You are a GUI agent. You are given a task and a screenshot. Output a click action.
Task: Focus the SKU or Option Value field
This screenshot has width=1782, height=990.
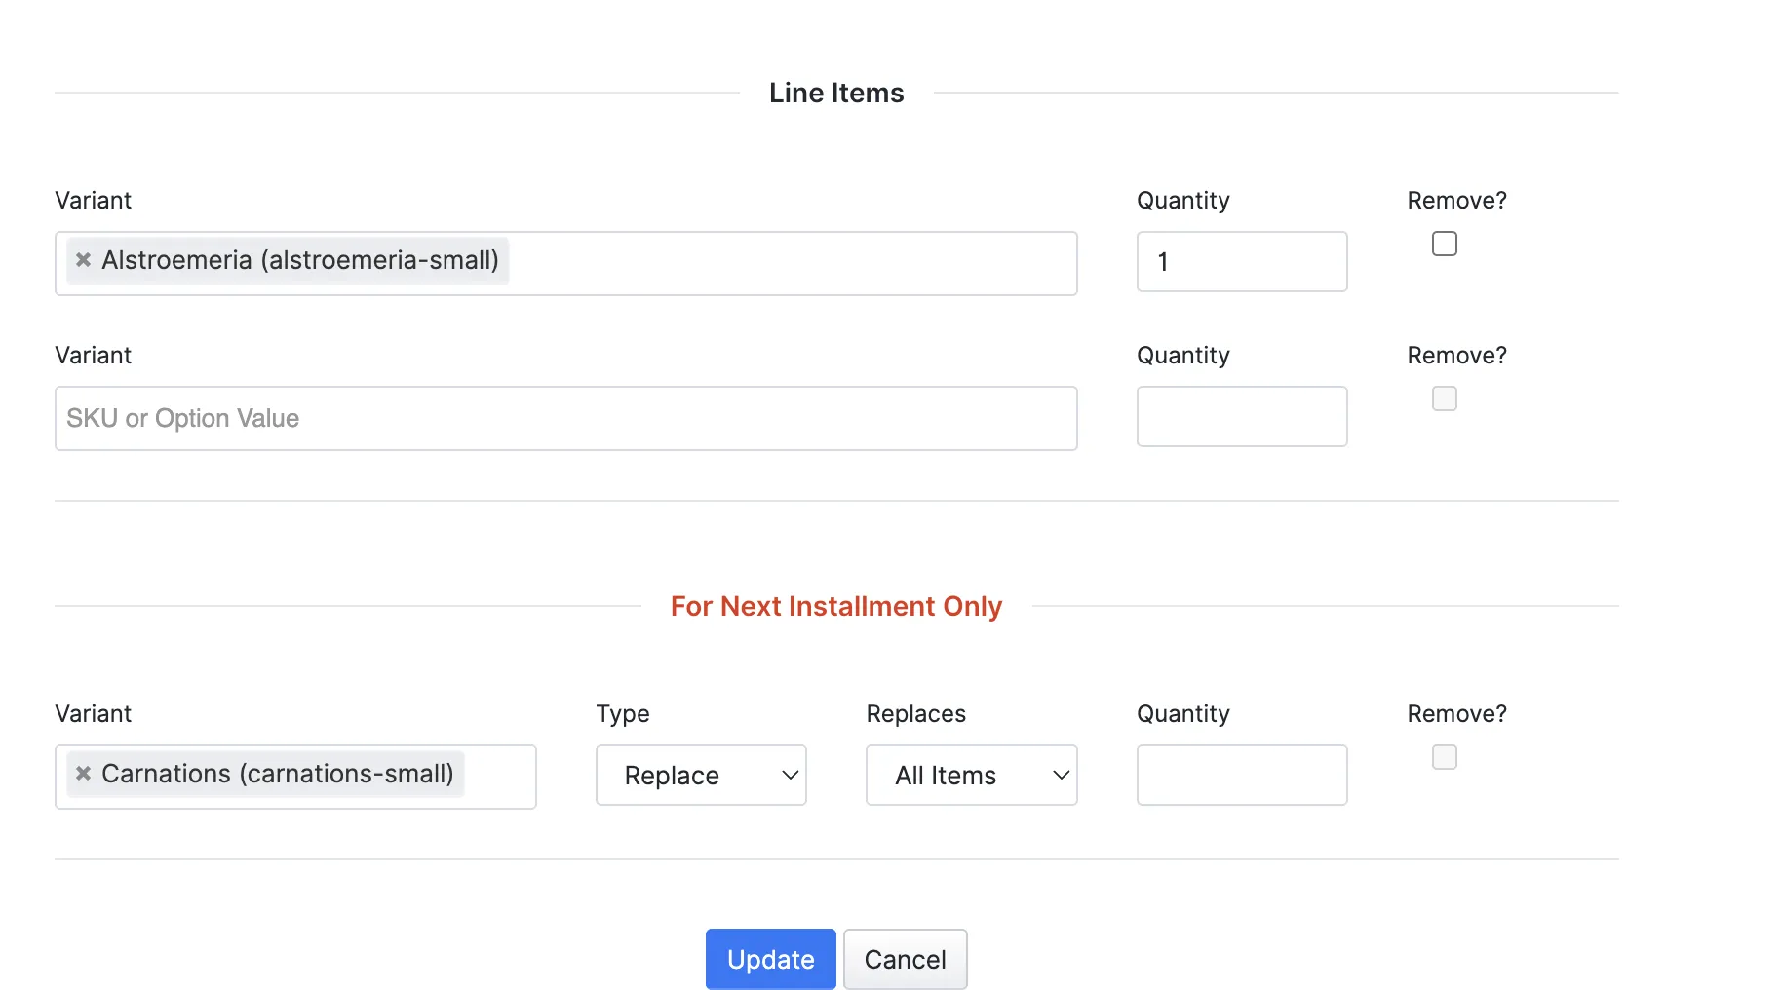(x=566, y=418)
